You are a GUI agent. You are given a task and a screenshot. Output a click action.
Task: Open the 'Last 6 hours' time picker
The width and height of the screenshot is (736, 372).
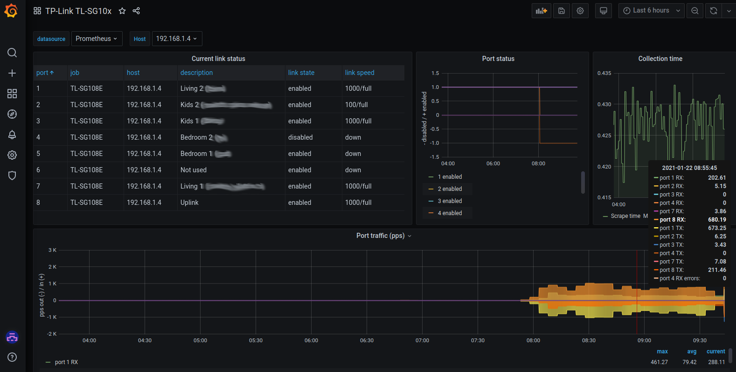point(651,11)
